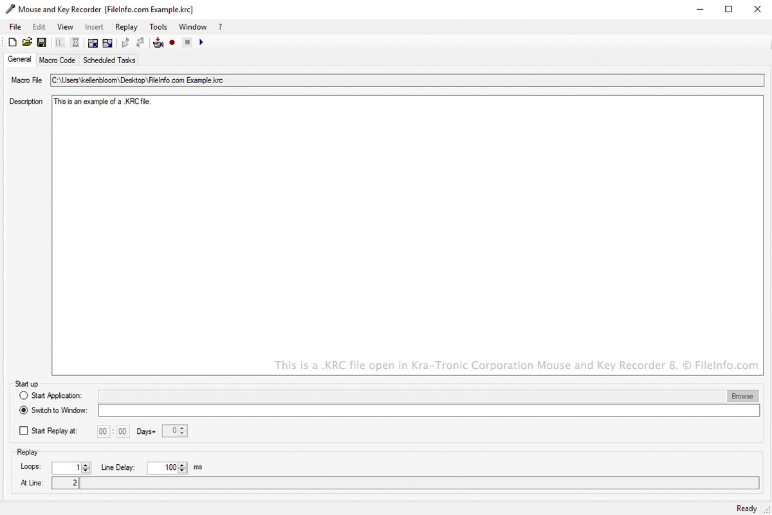Click the 'Loops:' label
Image resolution: width=772 pixels, height=515 pixels.
tap(31, 467)
